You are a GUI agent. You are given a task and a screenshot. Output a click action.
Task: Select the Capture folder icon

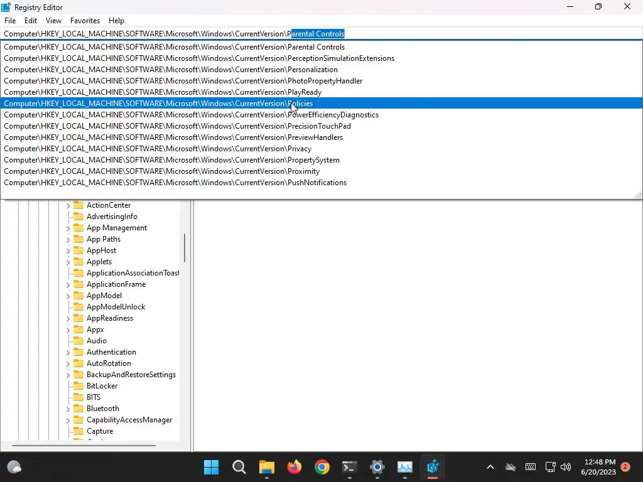(78, 431)
